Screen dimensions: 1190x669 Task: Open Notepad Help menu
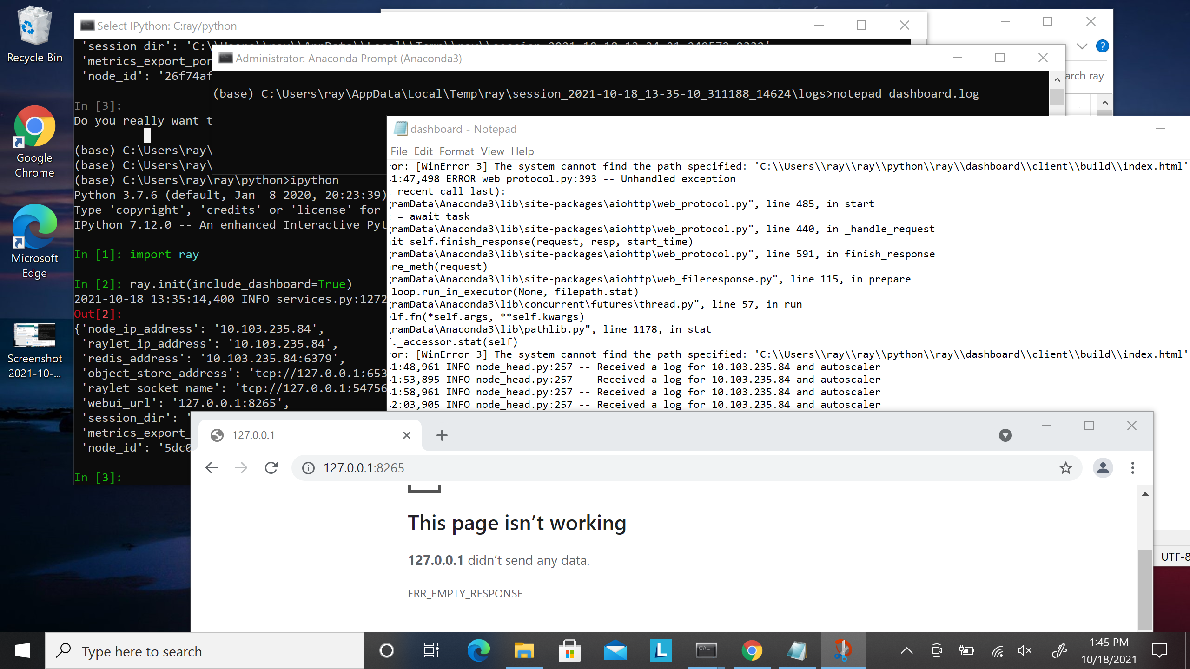point(522,151)
